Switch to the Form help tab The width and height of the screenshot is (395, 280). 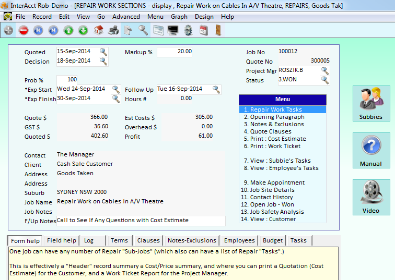(25, 241)
